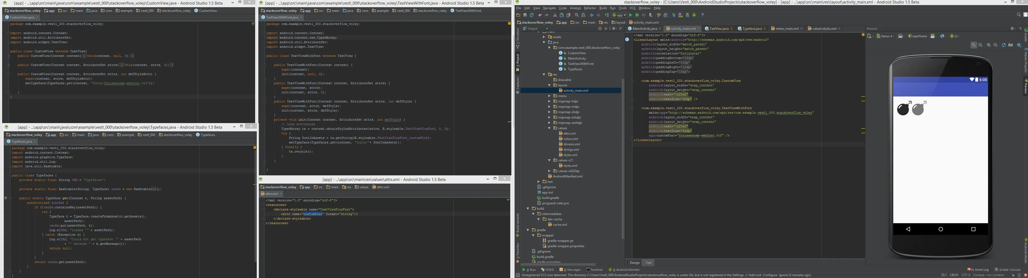Click the Debug app bug icon
This screenshot has width=1028, height=278.
pos(637,15)
